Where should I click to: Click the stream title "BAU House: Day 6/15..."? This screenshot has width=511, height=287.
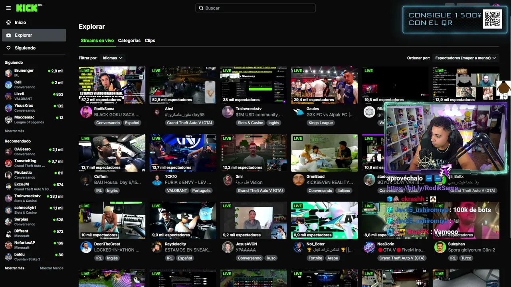117,183
